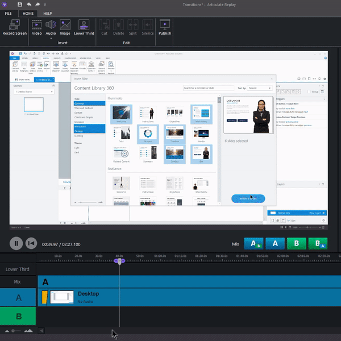Click the Image insert icon
This screenshot has width=341, height=341.
(x=65, y=25)
